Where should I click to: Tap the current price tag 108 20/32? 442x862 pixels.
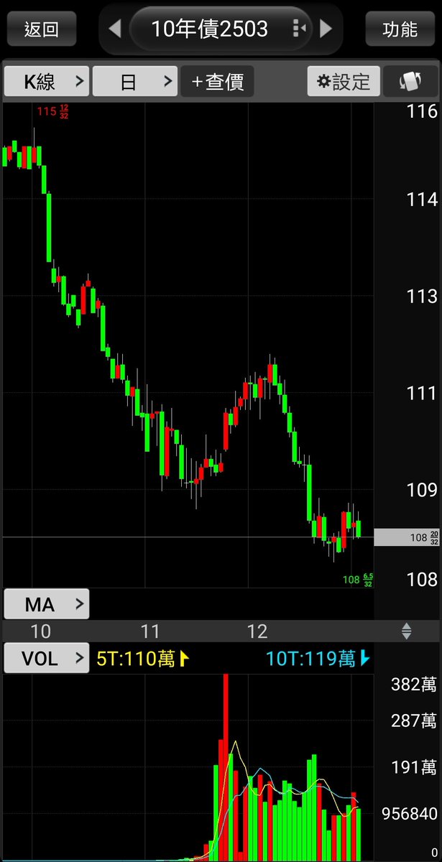point(408,537)
